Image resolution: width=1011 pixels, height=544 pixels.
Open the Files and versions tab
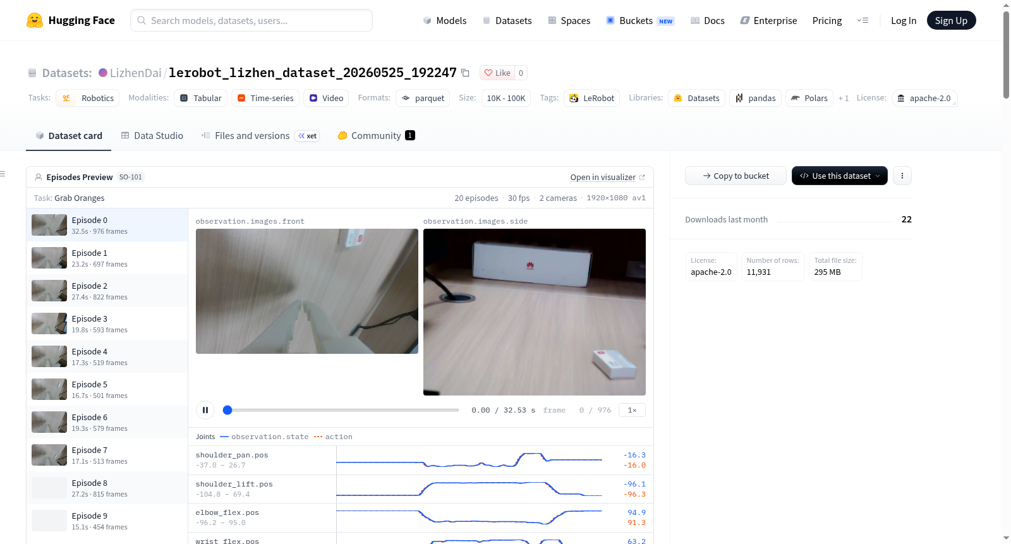(260, 136)
